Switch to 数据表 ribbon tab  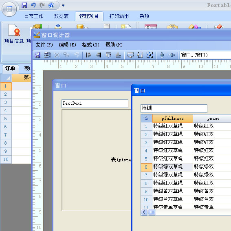click(61, 16)
